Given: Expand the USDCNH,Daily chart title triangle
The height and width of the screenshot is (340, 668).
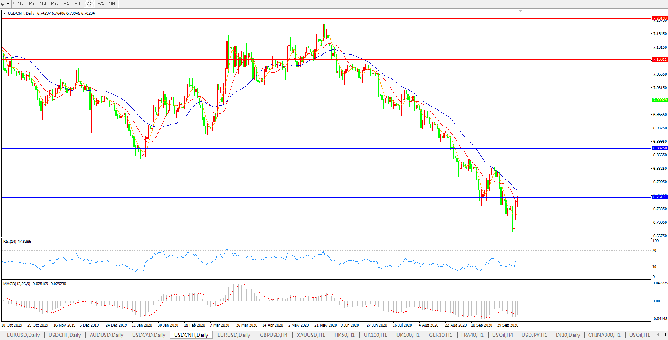Looking at the screenshot, I should pyautogui.click(x=4, y=13).
